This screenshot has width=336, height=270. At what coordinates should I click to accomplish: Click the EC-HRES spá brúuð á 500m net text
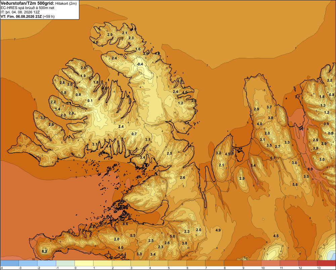pyautogui.click(x=28, y=8)
